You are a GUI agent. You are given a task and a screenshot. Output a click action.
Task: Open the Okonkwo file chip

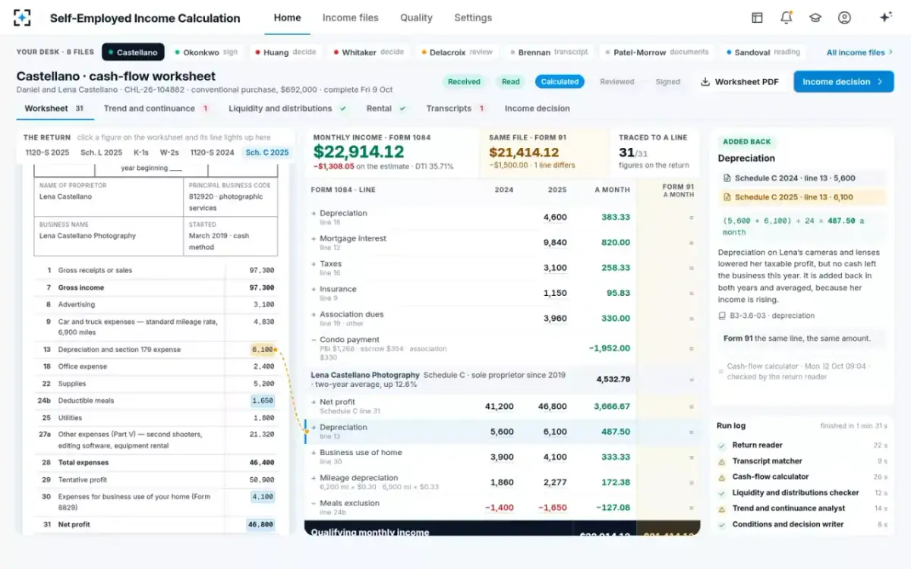(206, 52)
